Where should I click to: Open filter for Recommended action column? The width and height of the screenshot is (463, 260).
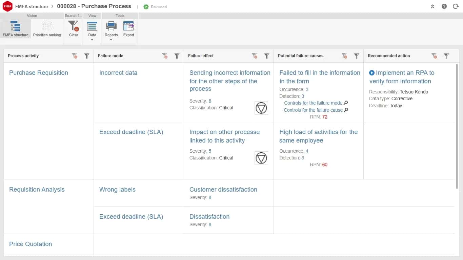[x=446, y=56]
